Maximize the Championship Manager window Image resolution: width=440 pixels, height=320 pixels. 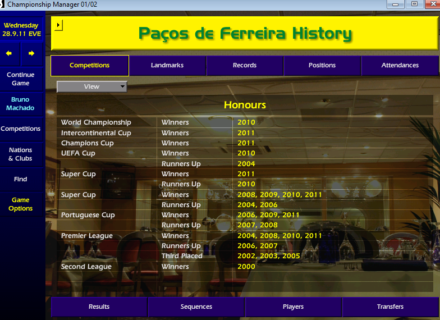pyautogui.click(x=414, y=4)
